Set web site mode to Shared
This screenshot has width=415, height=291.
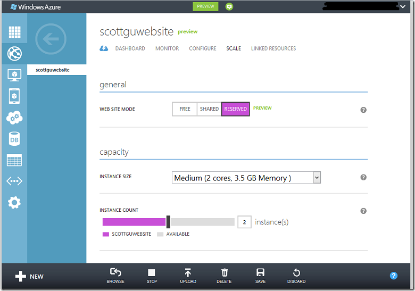click(x=209, y=109)
